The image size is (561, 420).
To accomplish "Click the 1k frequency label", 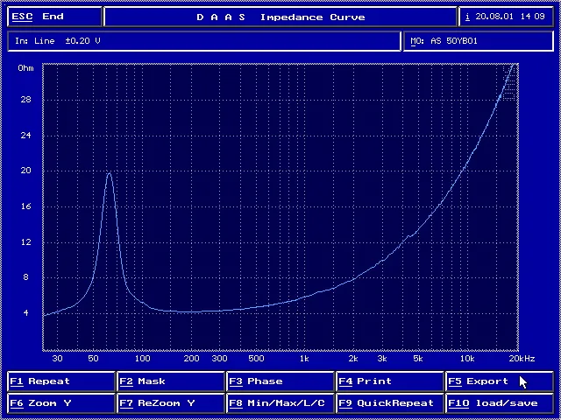I will pos(304,358).
